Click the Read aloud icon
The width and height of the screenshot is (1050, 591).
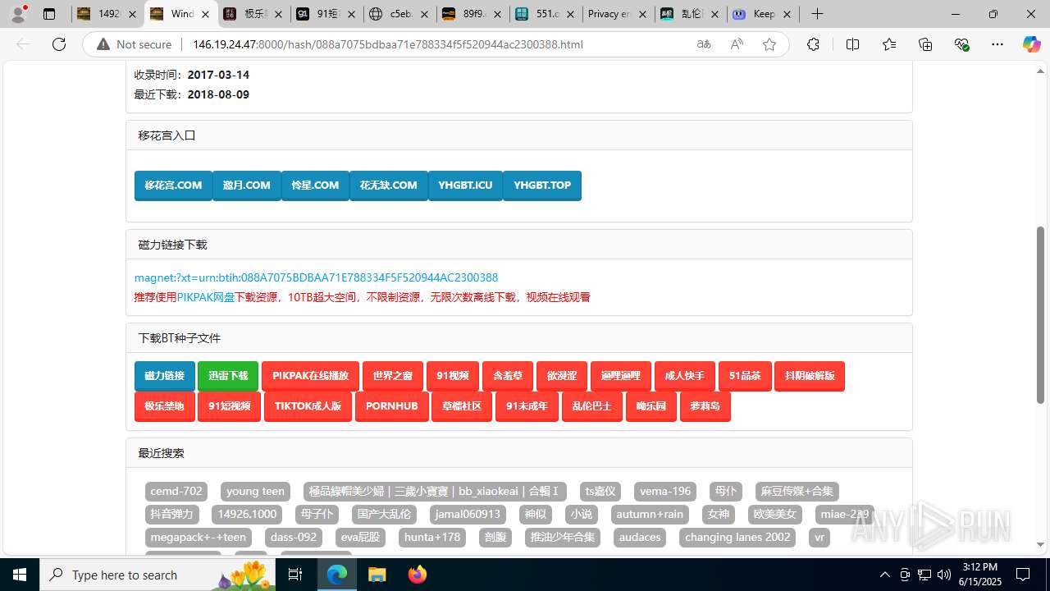pyautogui.click(x=737, y=44)
